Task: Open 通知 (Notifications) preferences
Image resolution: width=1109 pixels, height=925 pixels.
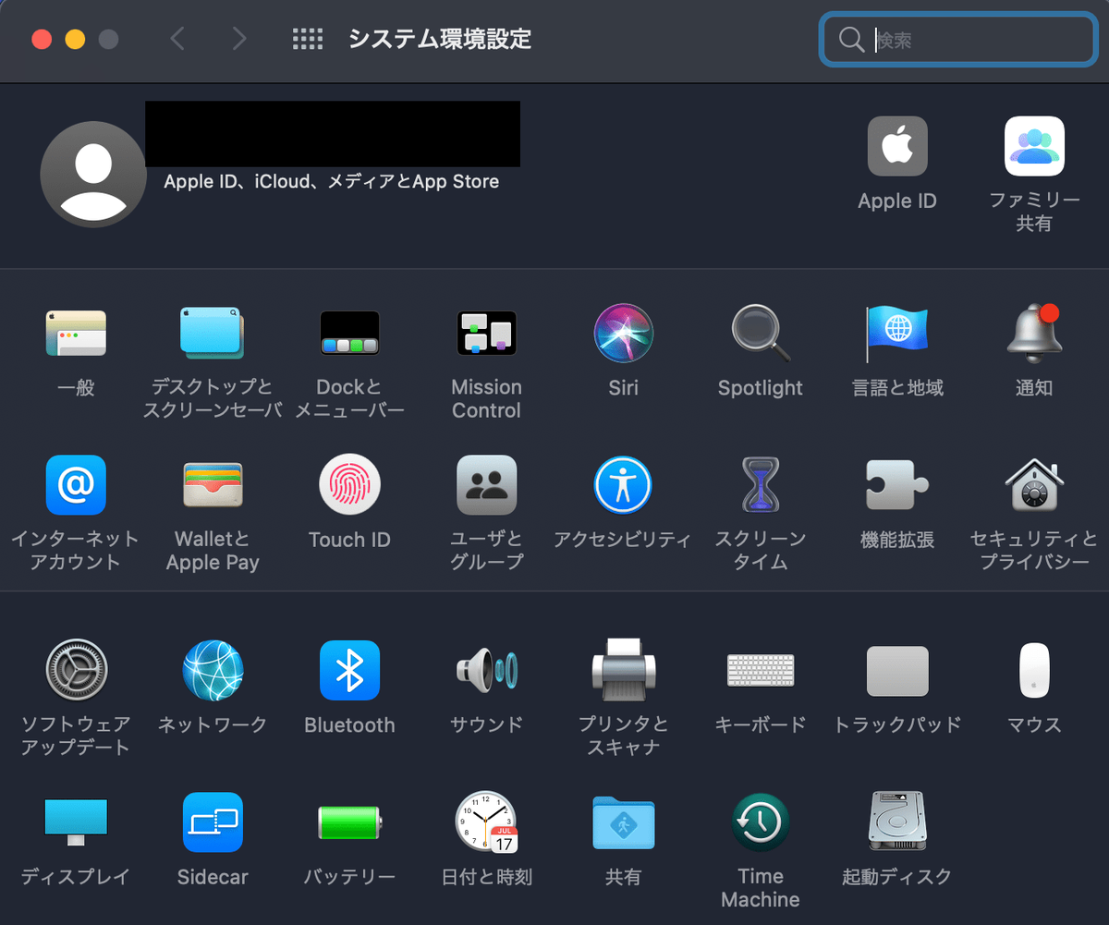Action: tap(1034, 334)
